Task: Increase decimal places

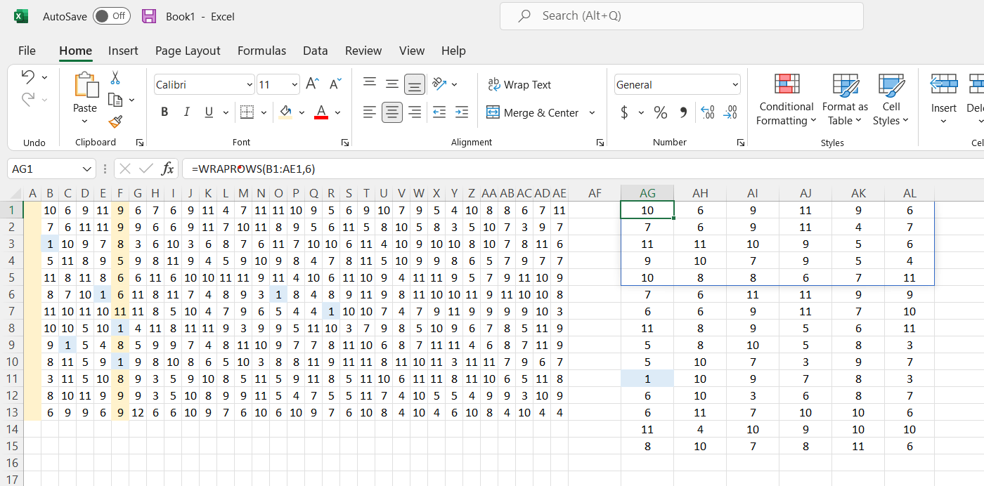Action: (708, 112)
